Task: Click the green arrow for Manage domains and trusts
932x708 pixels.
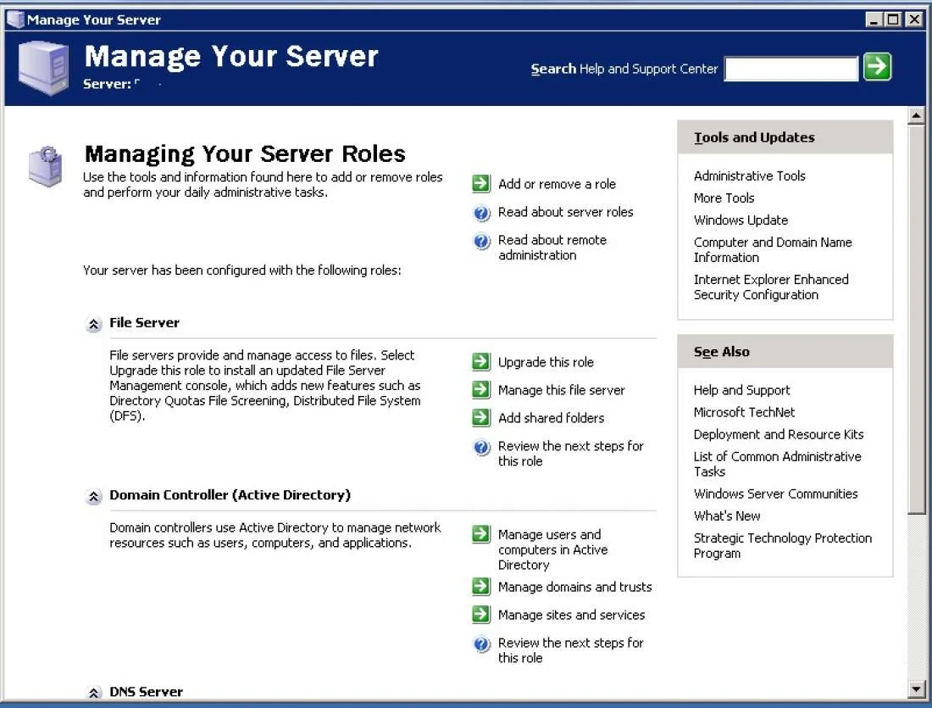Action: (x=481, y=587)
